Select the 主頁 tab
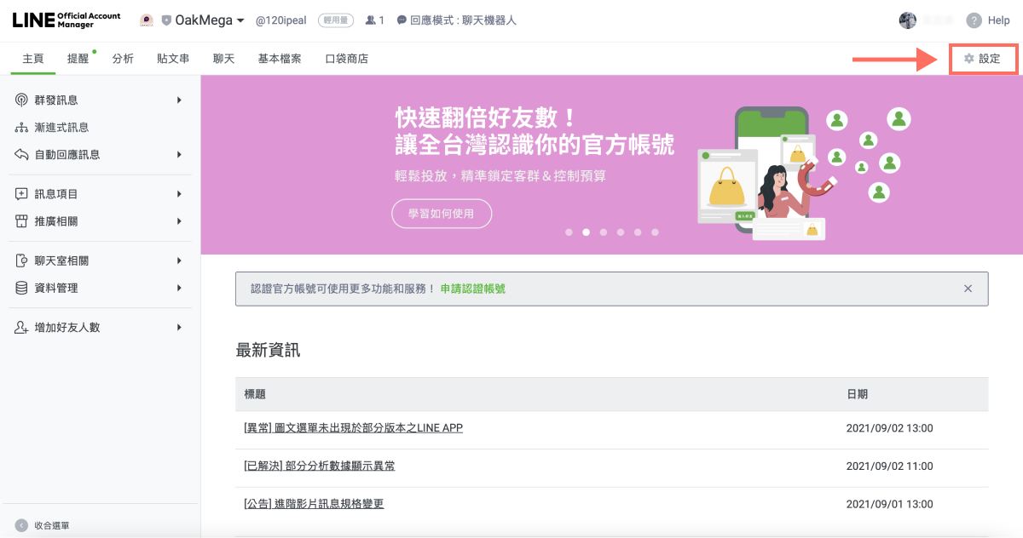1023x538 pixels. [33, 59]
